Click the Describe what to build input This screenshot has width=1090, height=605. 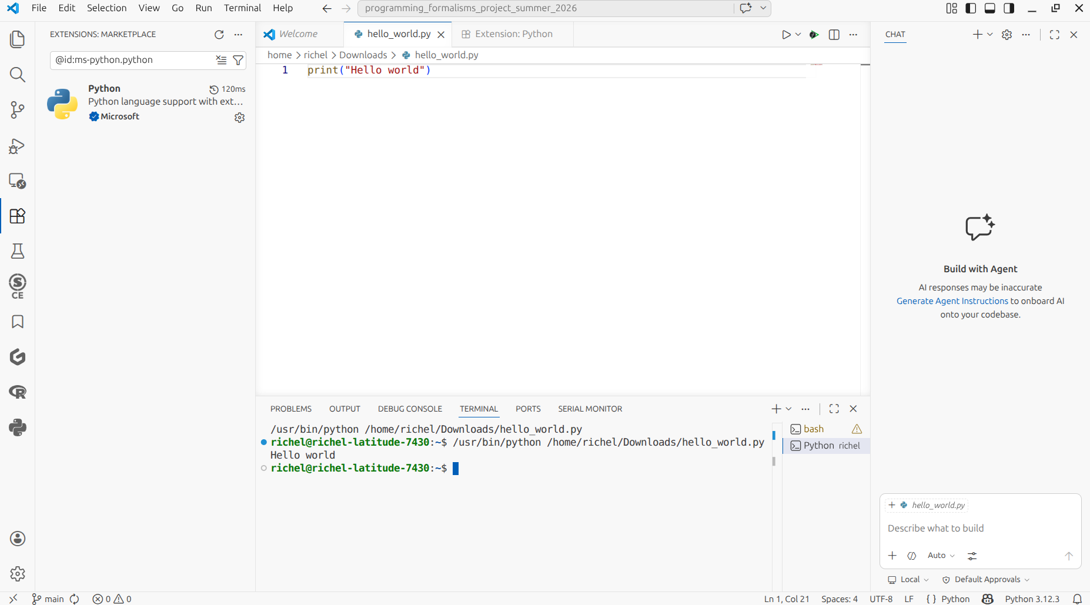point(980,529)
